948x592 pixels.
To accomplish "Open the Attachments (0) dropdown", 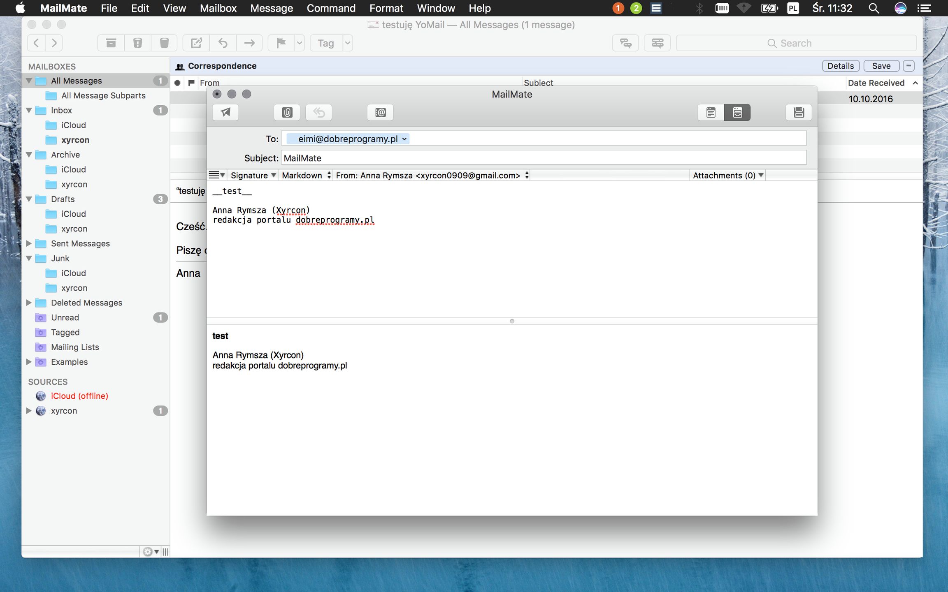I will pyautogui.click(x=727, y=175).
